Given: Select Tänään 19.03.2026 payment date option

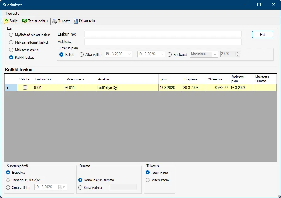Looking at the screenshot, I should pyautogui.click(x=8, y=180).
